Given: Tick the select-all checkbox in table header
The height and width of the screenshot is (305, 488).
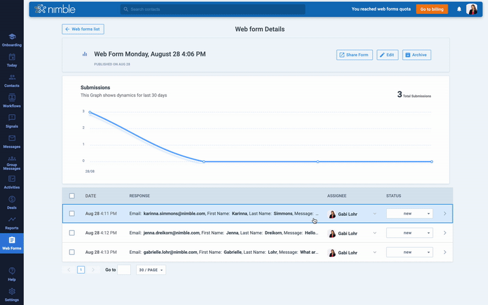Looking at the screenshot, I should point(72,196).
